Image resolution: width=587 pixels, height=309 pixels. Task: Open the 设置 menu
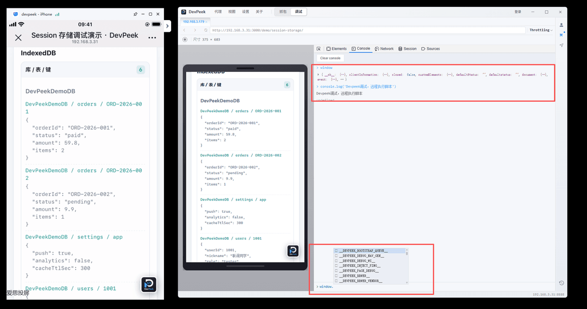[x=246, y=12]
